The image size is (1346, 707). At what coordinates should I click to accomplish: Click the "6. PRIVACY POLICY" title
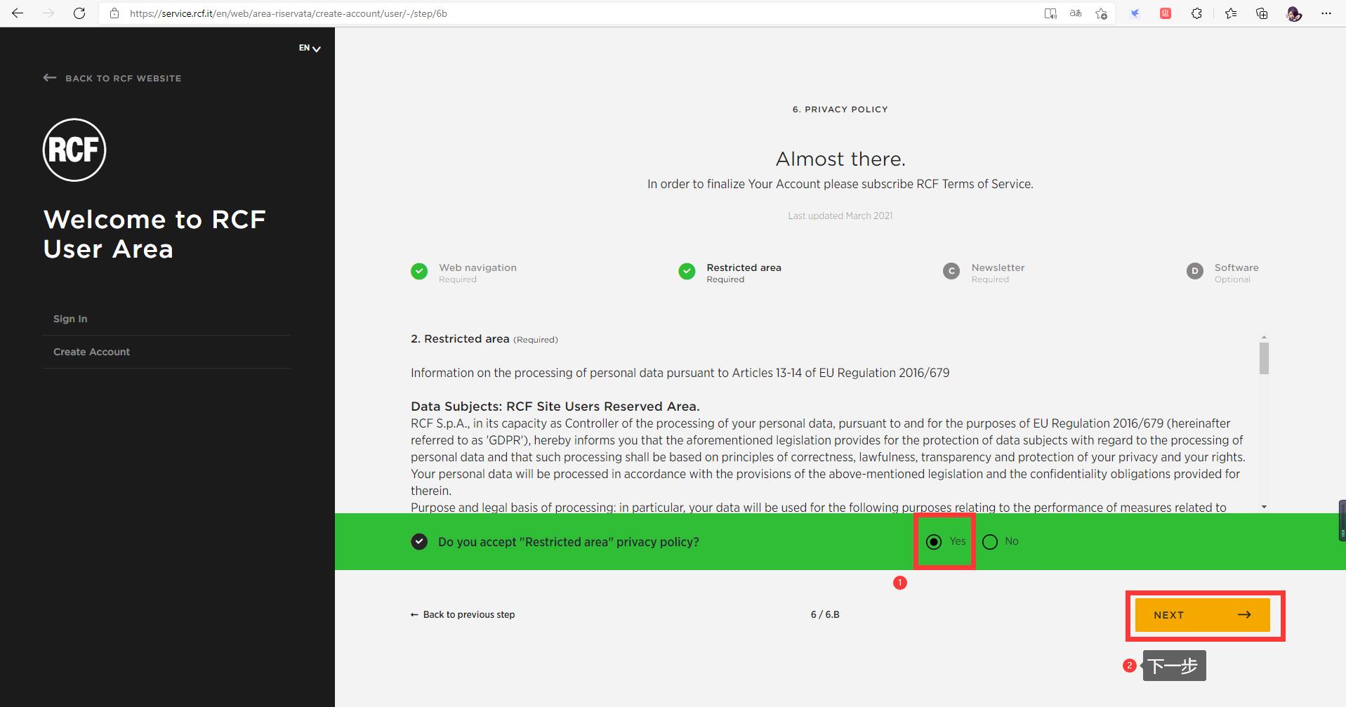coord(840,110)
